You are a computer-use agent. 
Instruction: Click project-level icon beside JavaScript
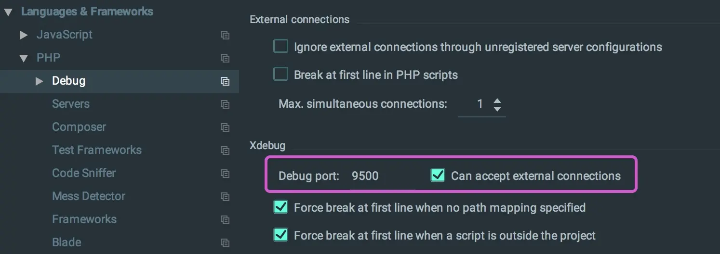(225, 35)
